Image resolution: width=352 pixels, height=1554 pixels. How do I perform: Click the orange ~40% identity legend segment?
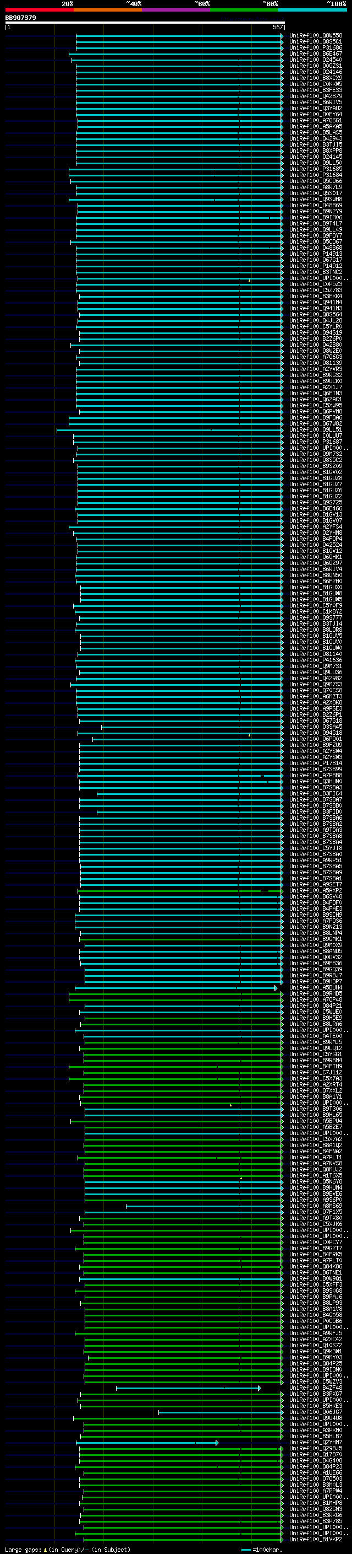pos(108,10)
